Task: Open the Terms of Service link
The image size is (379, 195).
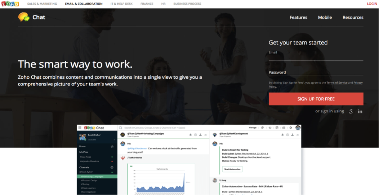Action: 337,83
